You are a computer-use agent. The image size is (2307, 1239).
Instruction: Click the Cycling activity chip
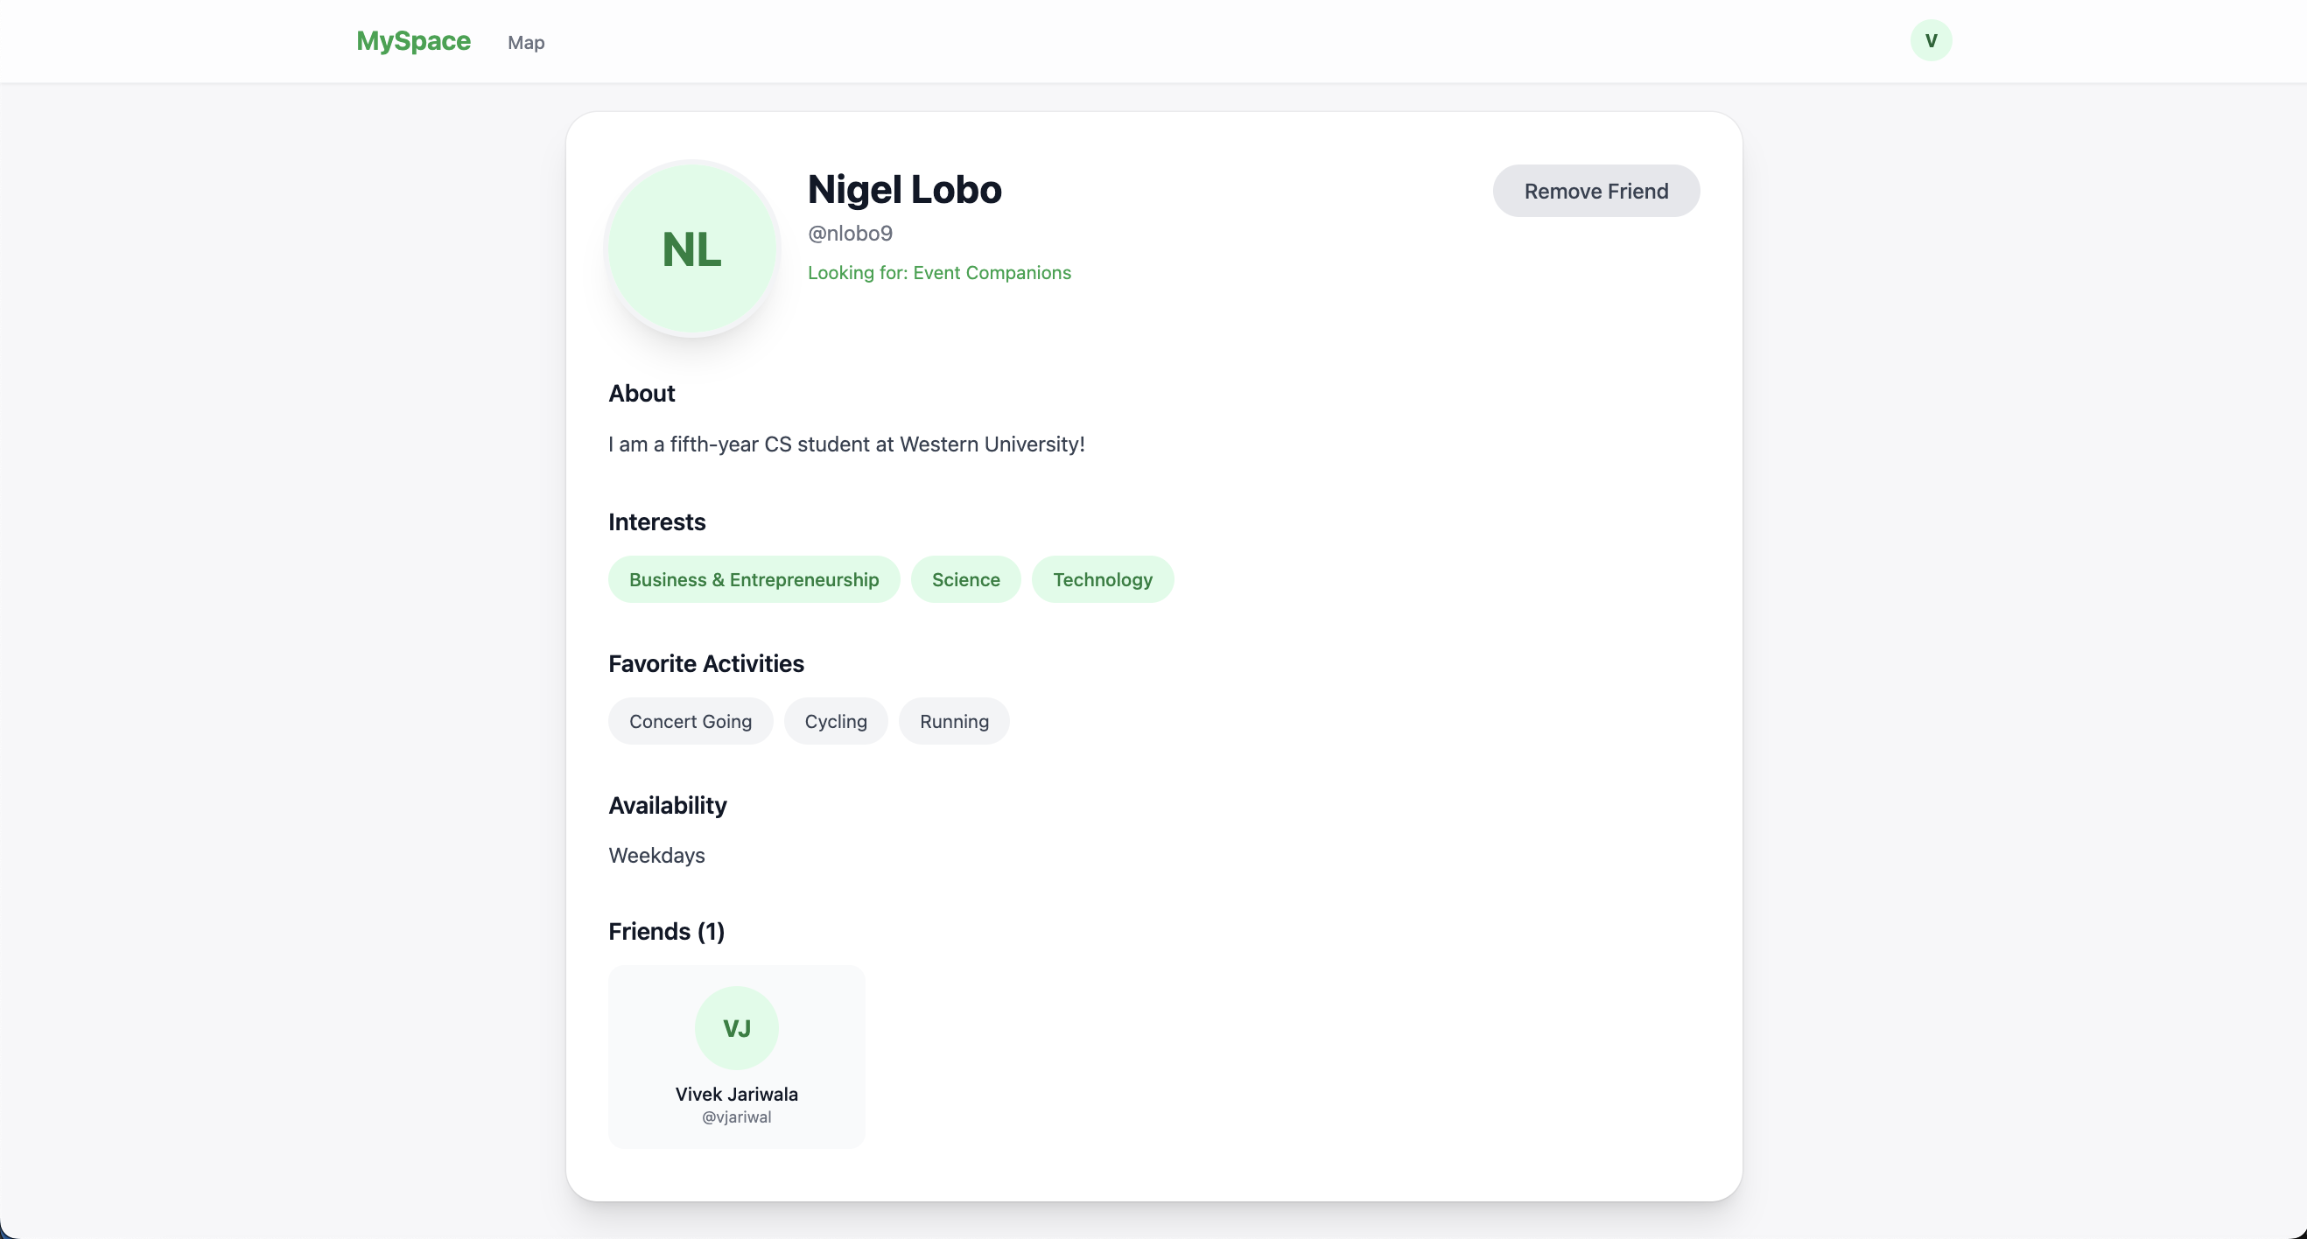tap(836, 721)
